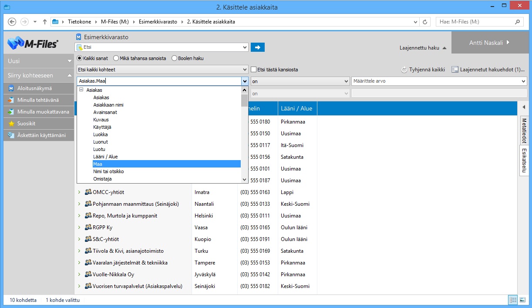
Task: Select Mikä tahansa sanoista radio button
Action: pos(116,58)
